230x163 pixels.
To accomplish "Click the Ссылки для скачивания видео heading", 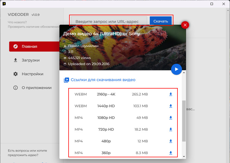I will point(103,80).
